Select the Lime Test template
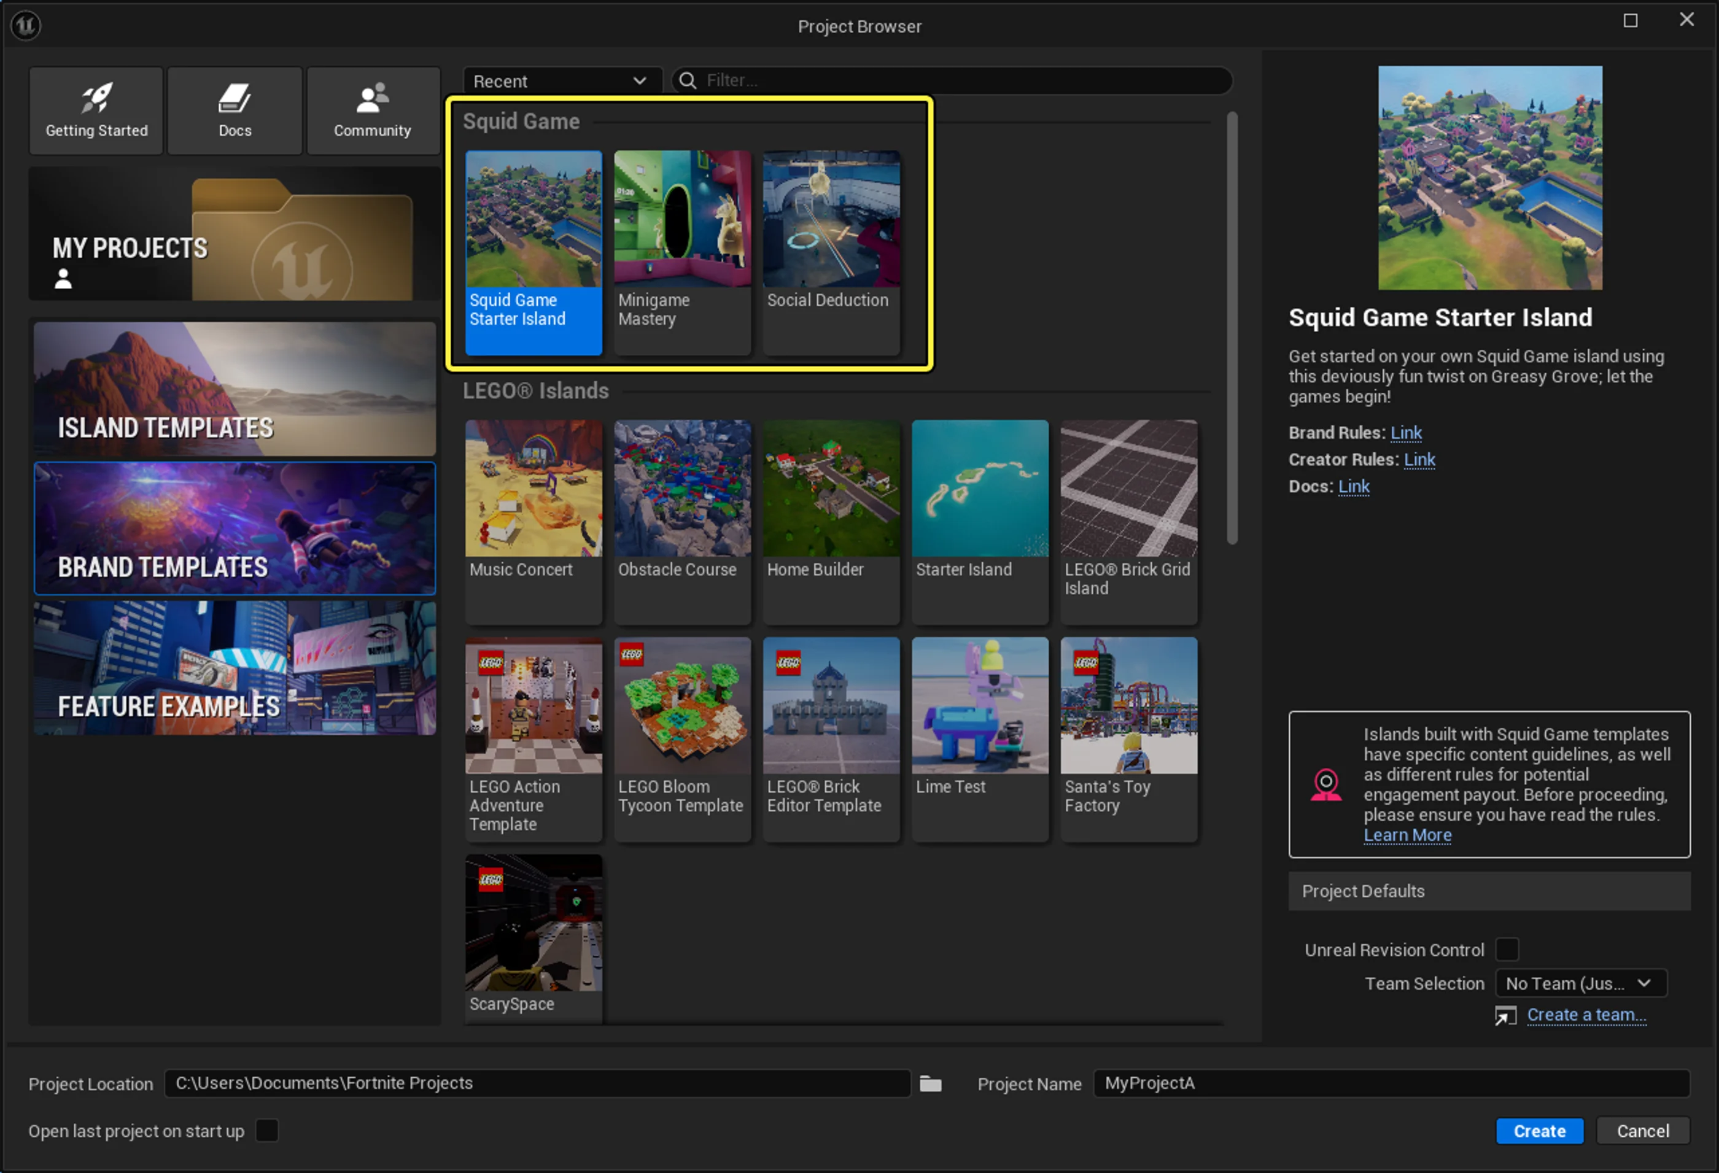 coord(980,740)
